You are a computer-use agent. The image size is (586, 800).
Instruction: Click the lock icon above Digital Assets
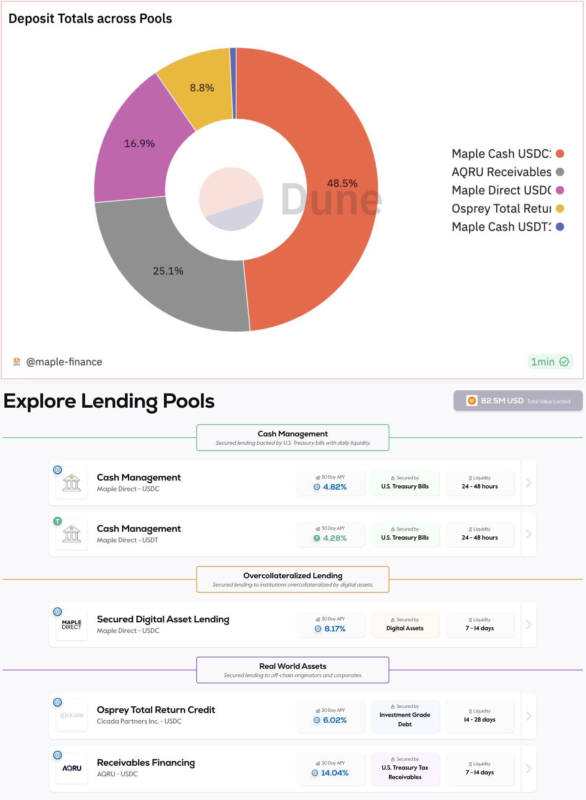(393, 620)
